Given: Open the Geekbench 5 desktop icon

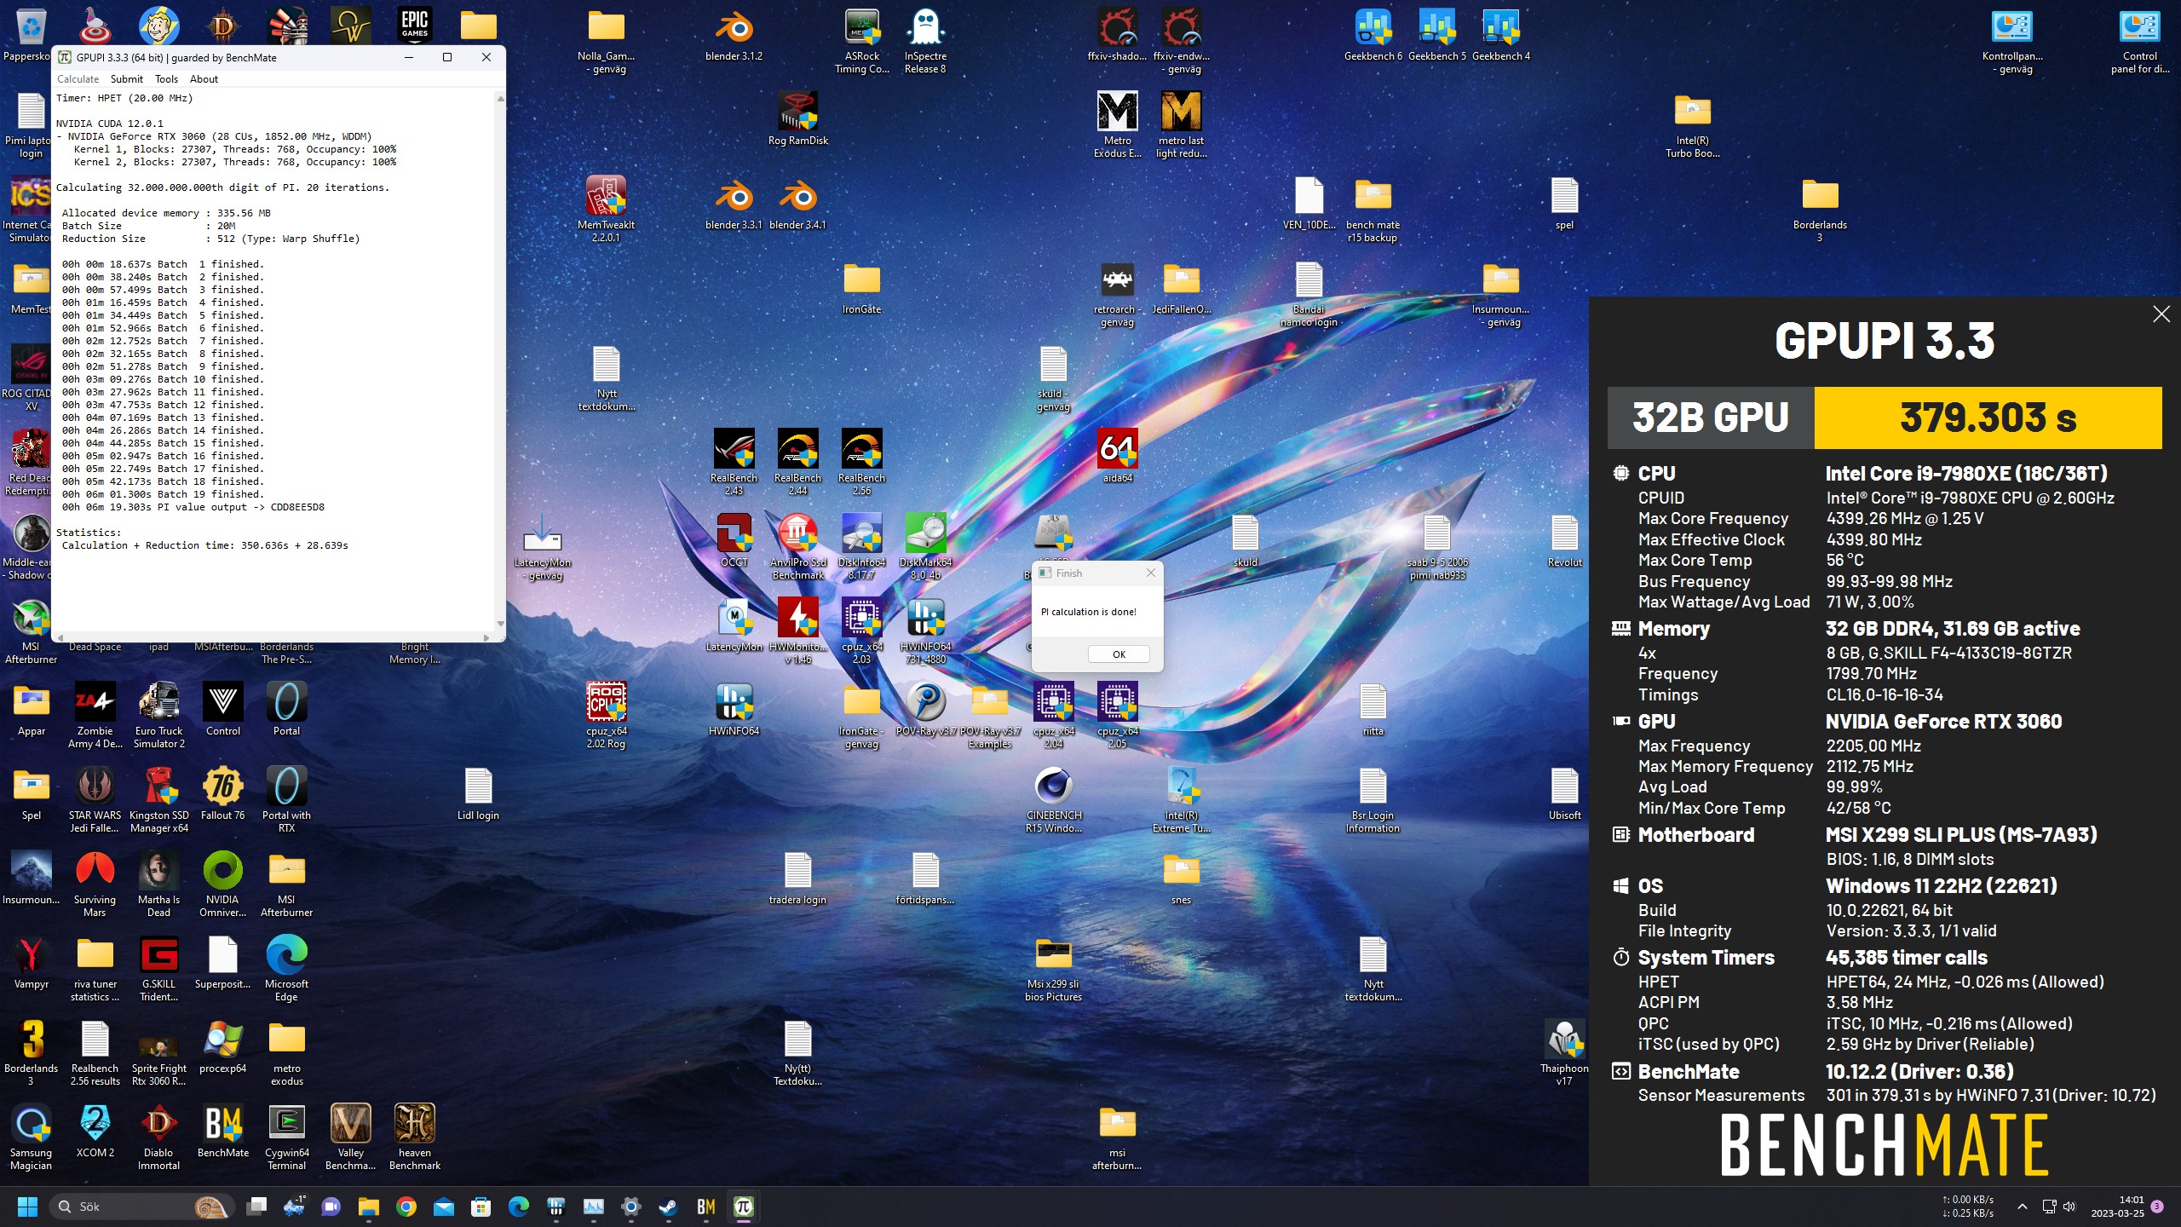Looking at the screenshot, I should (1436, 36).
